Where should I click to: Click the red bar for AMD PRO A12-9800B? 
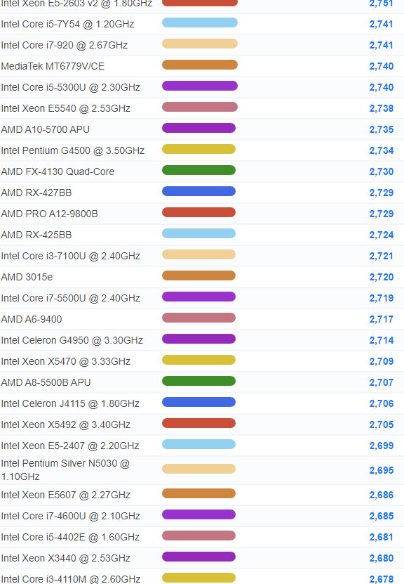click(198, 212)
